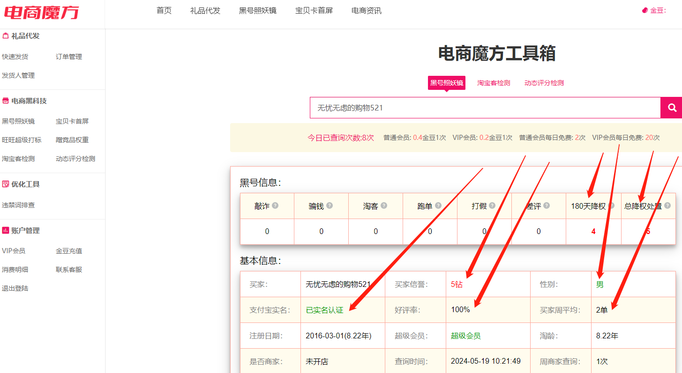Open 礼品代发 in top navigation
Screen dimensions: 682x373
tap(205, 10)
